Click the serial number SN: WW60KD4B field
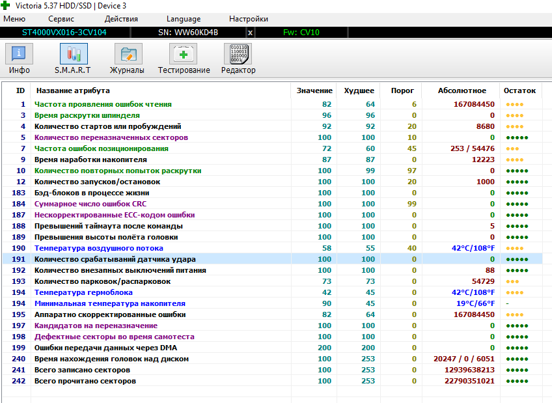This screenshot has height=403, width=552. 188,32
